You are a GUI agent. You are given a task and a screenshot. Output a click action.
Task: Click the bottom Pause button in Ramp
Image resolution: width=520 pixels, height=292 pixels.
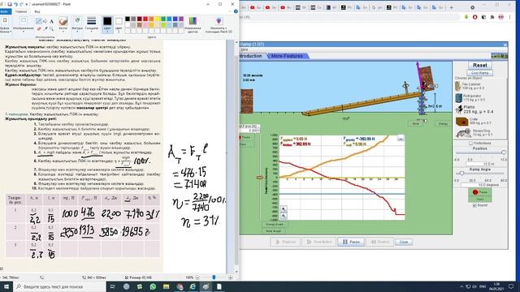351,242
